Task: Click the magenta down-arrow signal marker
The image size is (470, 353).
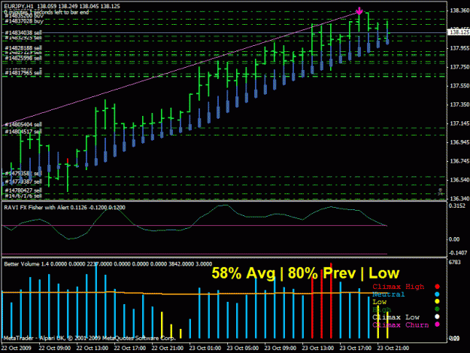Action: [359, 11]
